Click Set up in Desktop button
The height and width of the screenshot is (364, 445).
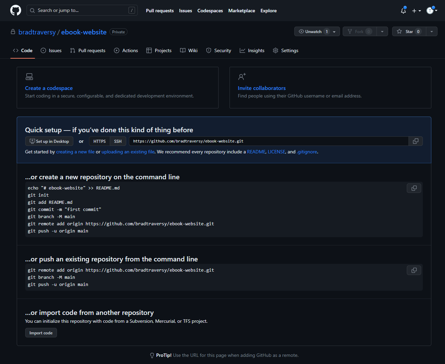tap(49, 141)
